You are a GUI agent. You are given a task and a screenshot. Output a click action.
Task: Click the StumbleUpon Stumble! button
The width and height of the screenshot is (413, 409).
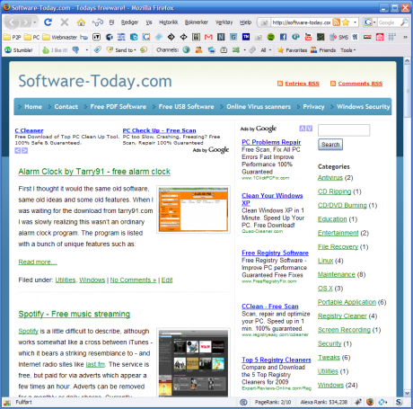pos(19,50)
